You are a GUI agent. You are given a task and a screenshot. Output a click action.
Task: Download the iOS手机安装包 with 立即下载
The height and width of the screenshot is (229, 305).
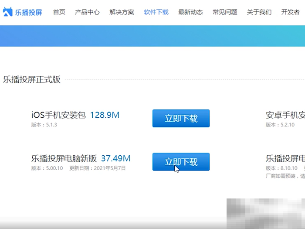click(x=181, y=118)
